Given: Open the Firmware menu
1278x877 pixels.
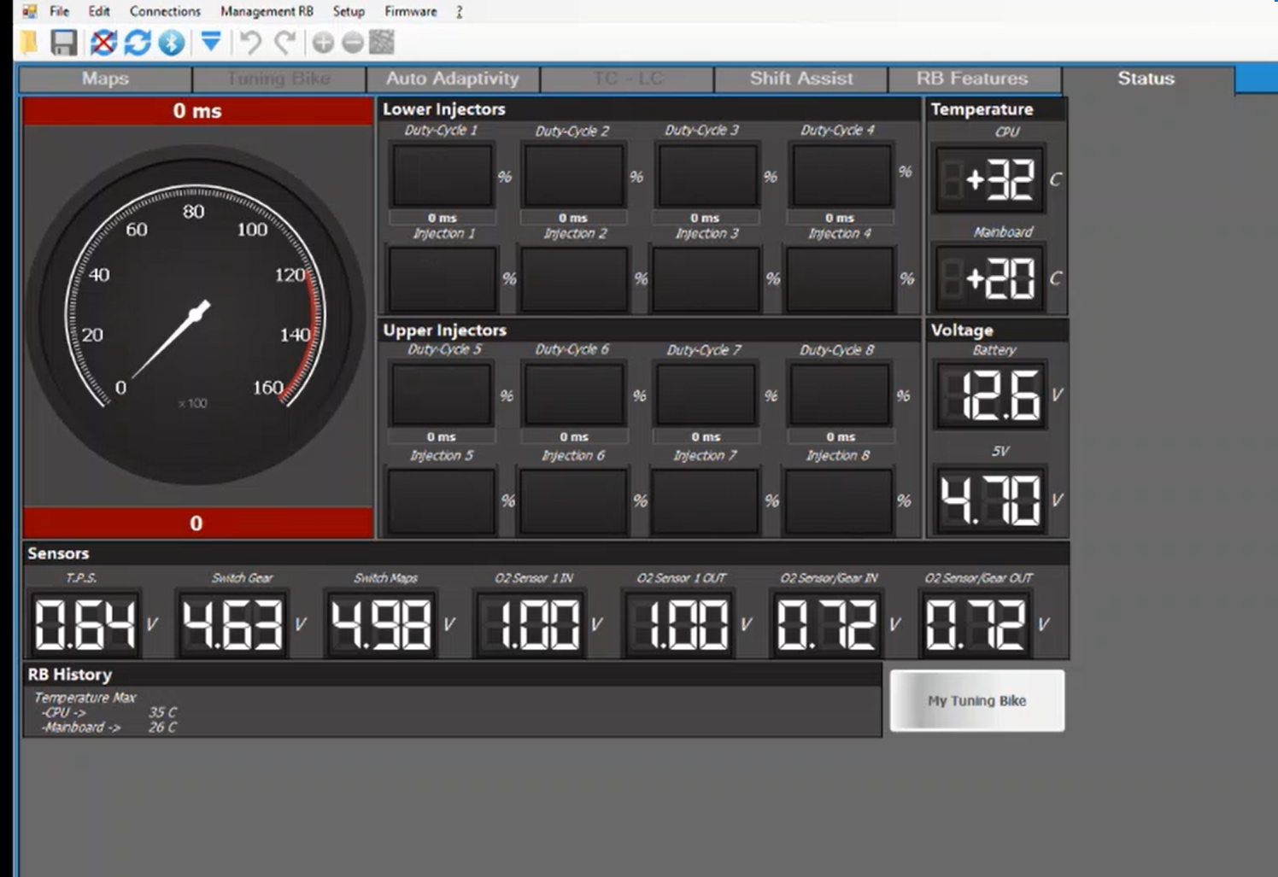Looking at the screenshot, I should coord(410,11).
